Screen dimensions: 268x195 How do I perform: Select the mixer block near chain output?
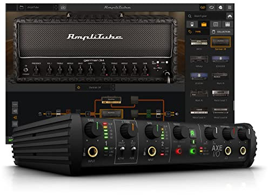pyautogui.click(x=169, y=114)
